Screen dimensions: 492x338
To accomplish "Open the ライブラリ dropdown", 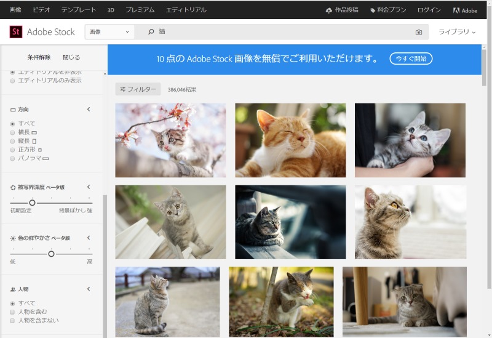I will click(x=457, y=32).
